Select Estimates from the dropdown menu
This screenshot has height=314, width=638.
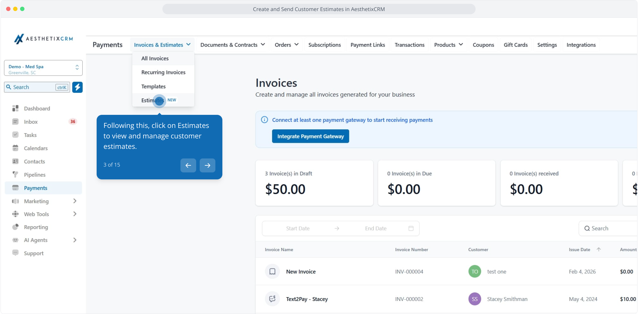[153, 100]
